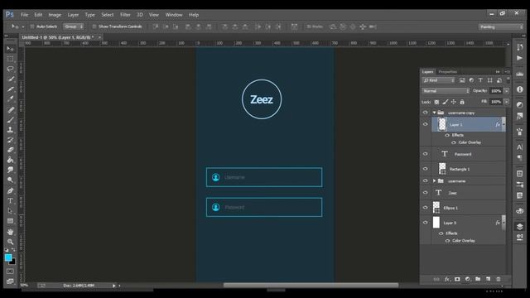This screenshot has width=530, height=298.
Task: Filter layers by type (T) icon
Action: point(480,80)
